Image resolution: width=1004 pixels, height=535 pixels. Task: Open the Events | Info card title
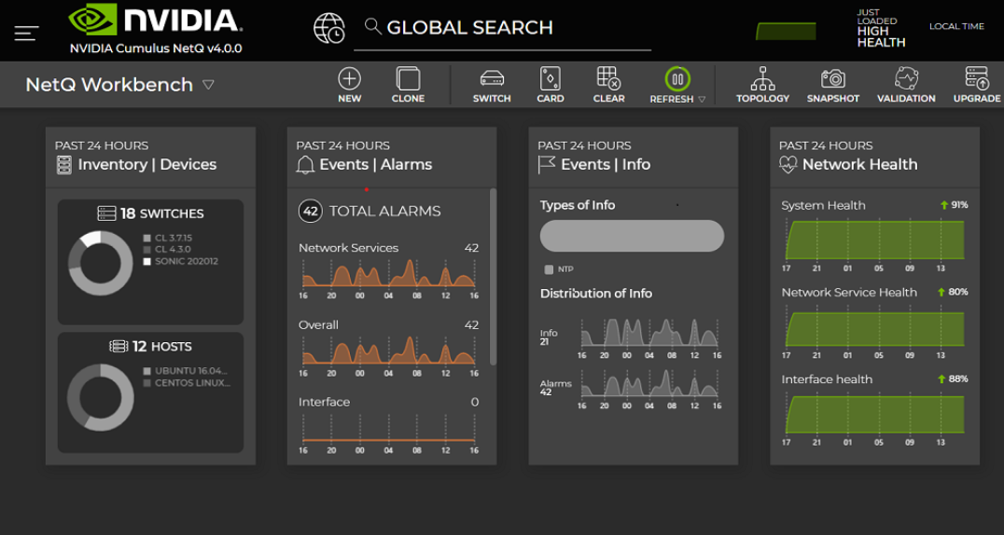(x=606, y=164)
